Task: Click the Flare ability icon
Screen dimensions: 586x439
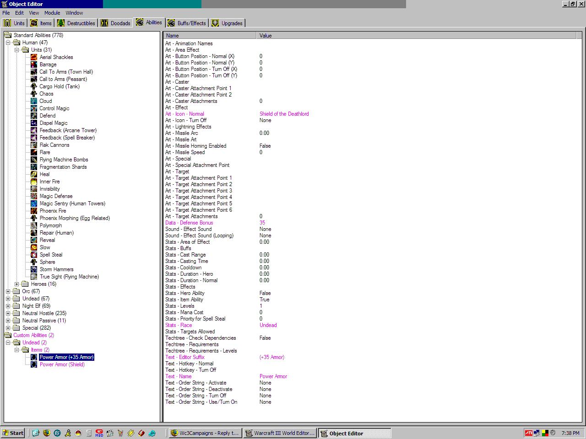Action: tap(34, 152)
